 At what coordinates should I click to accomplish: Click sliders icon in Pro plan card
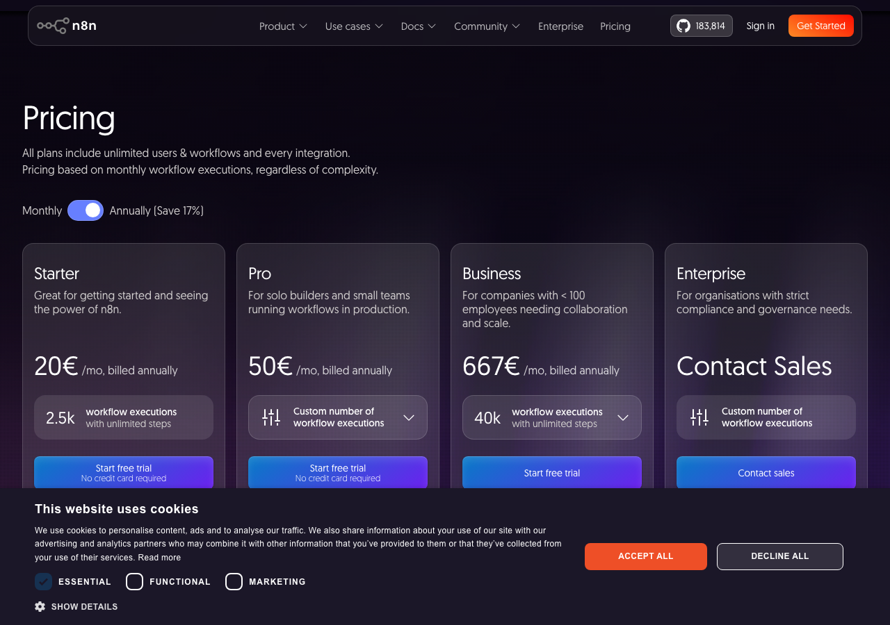[271, 417]
